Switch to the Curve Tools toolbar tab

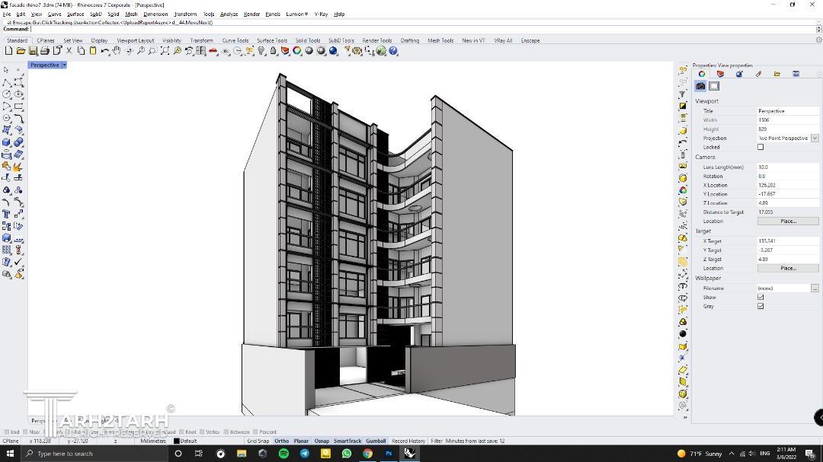(x=235, y=40)
